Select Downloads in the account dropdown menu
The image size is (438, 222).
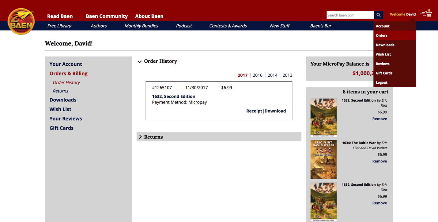coord(385,45)
